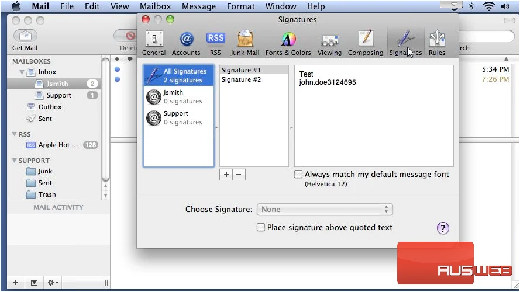Open Mailbox menu
Viewport: 520px width, 292px height.
tap(155, 6)
